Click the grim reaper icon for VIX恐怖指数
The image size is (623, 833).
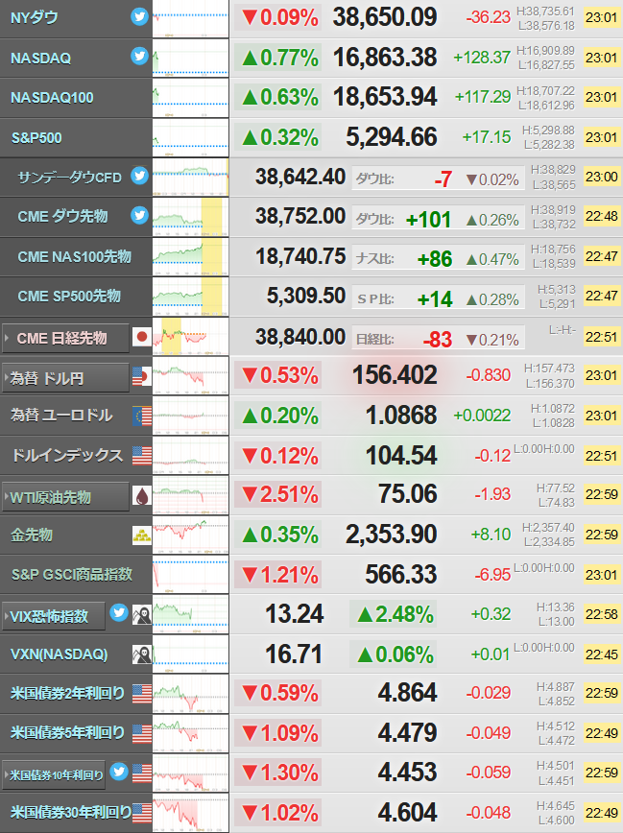[142, 614]
